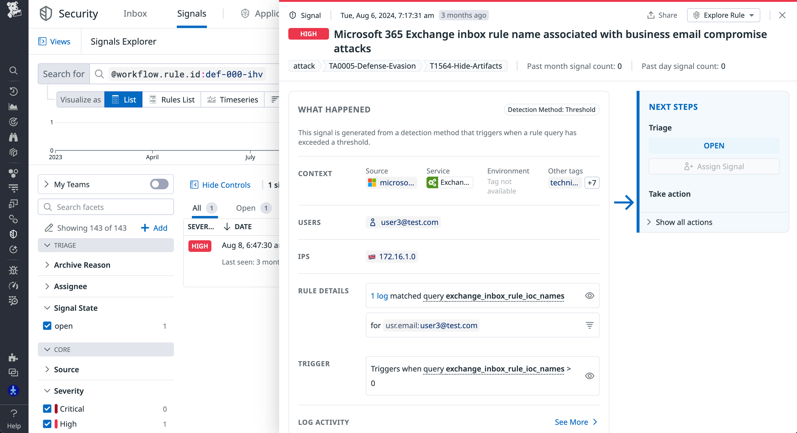This screenshot has width=797, height=433.
Task: Open the Explore Rule dropdown
Action: [723, 15]
